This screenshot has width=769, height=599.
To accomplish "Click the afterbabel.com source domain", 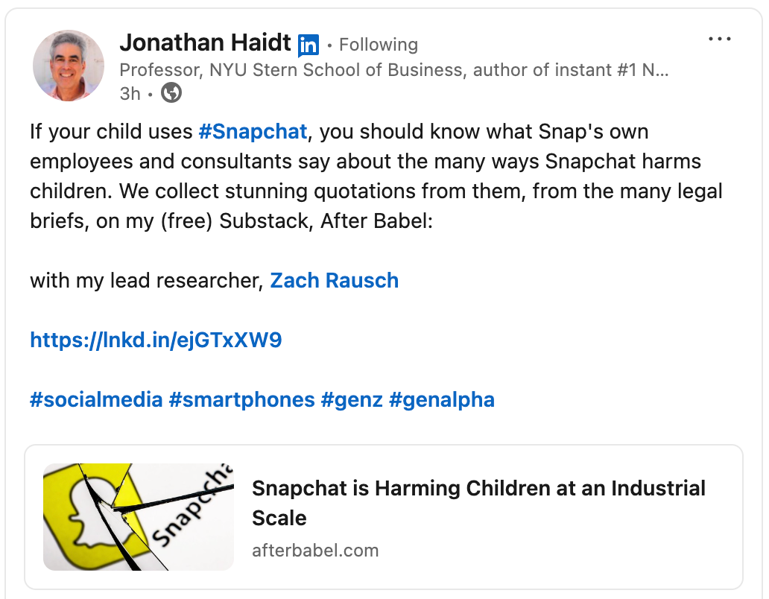I will point(315,551).
